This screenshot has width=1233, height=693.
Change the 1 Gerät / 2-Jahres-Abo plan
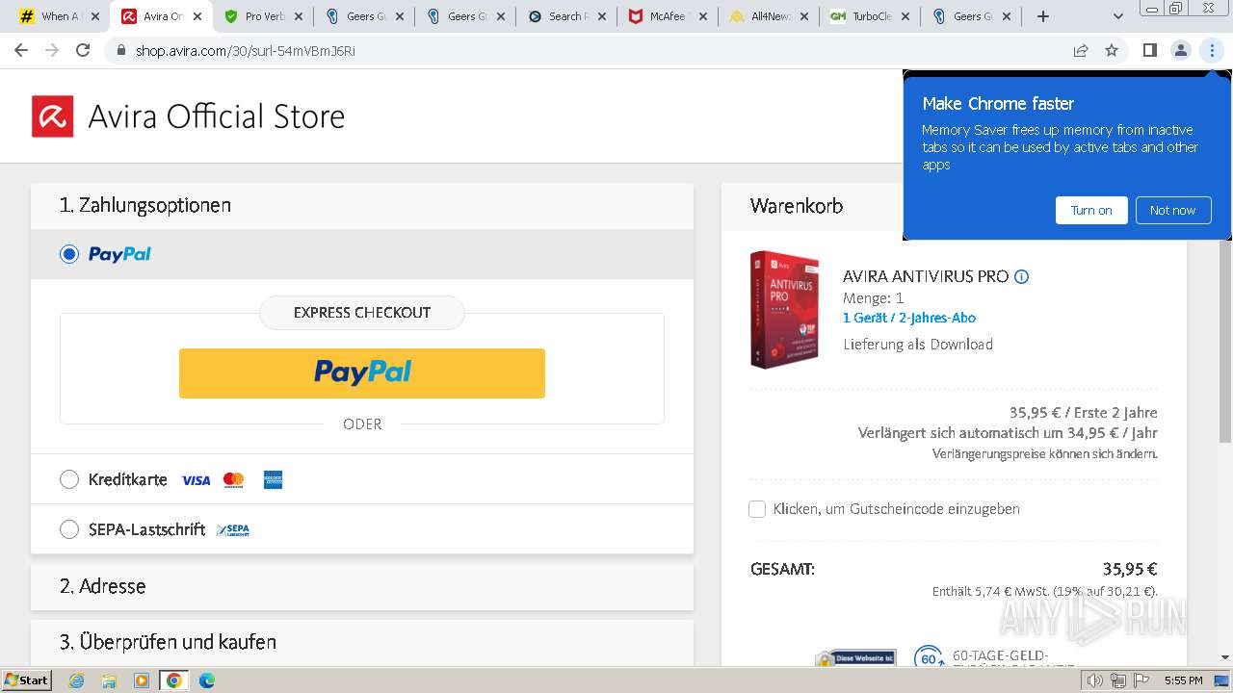909,318
